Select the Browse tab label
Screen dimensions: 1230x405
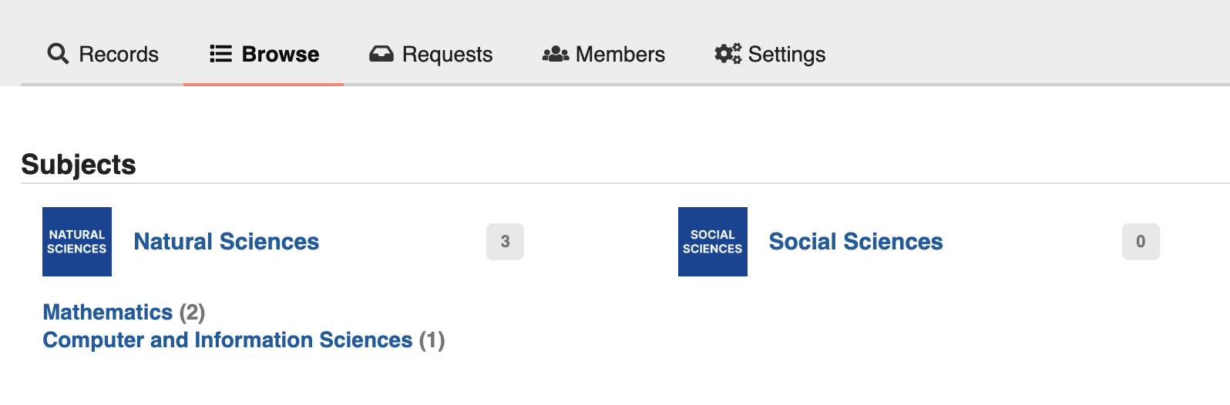[281, 55]
